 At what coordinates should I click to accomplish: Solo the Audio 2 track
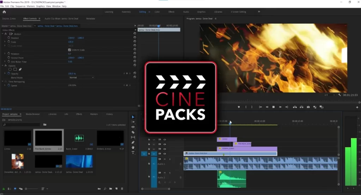coord(170,173)
